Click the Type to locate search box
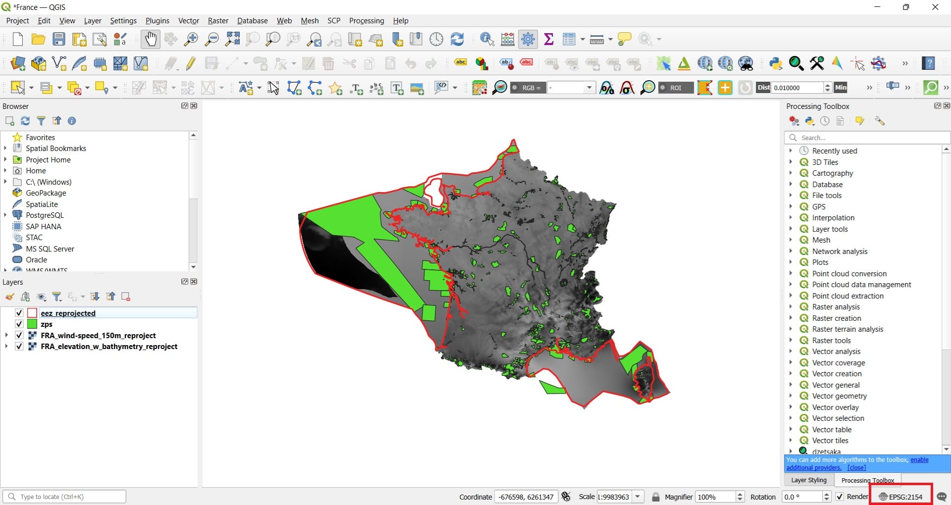The height and width of the screenshot is (505, 951). tap(64, 497)
